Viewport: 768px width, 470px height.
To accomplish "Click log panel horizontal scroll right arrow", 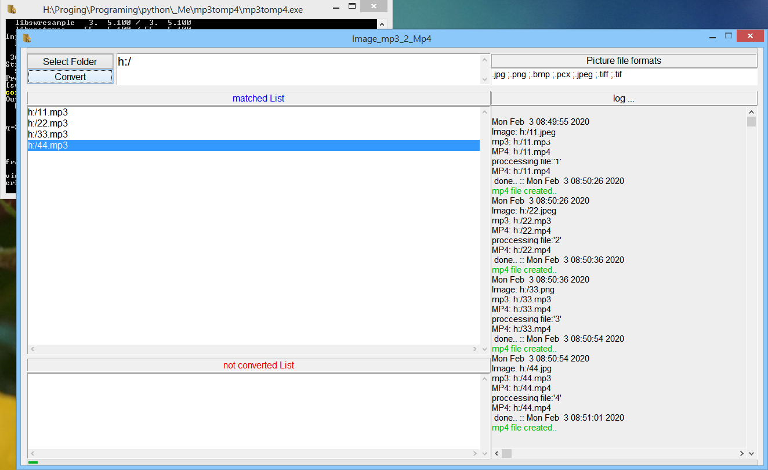I will [742, 453].
